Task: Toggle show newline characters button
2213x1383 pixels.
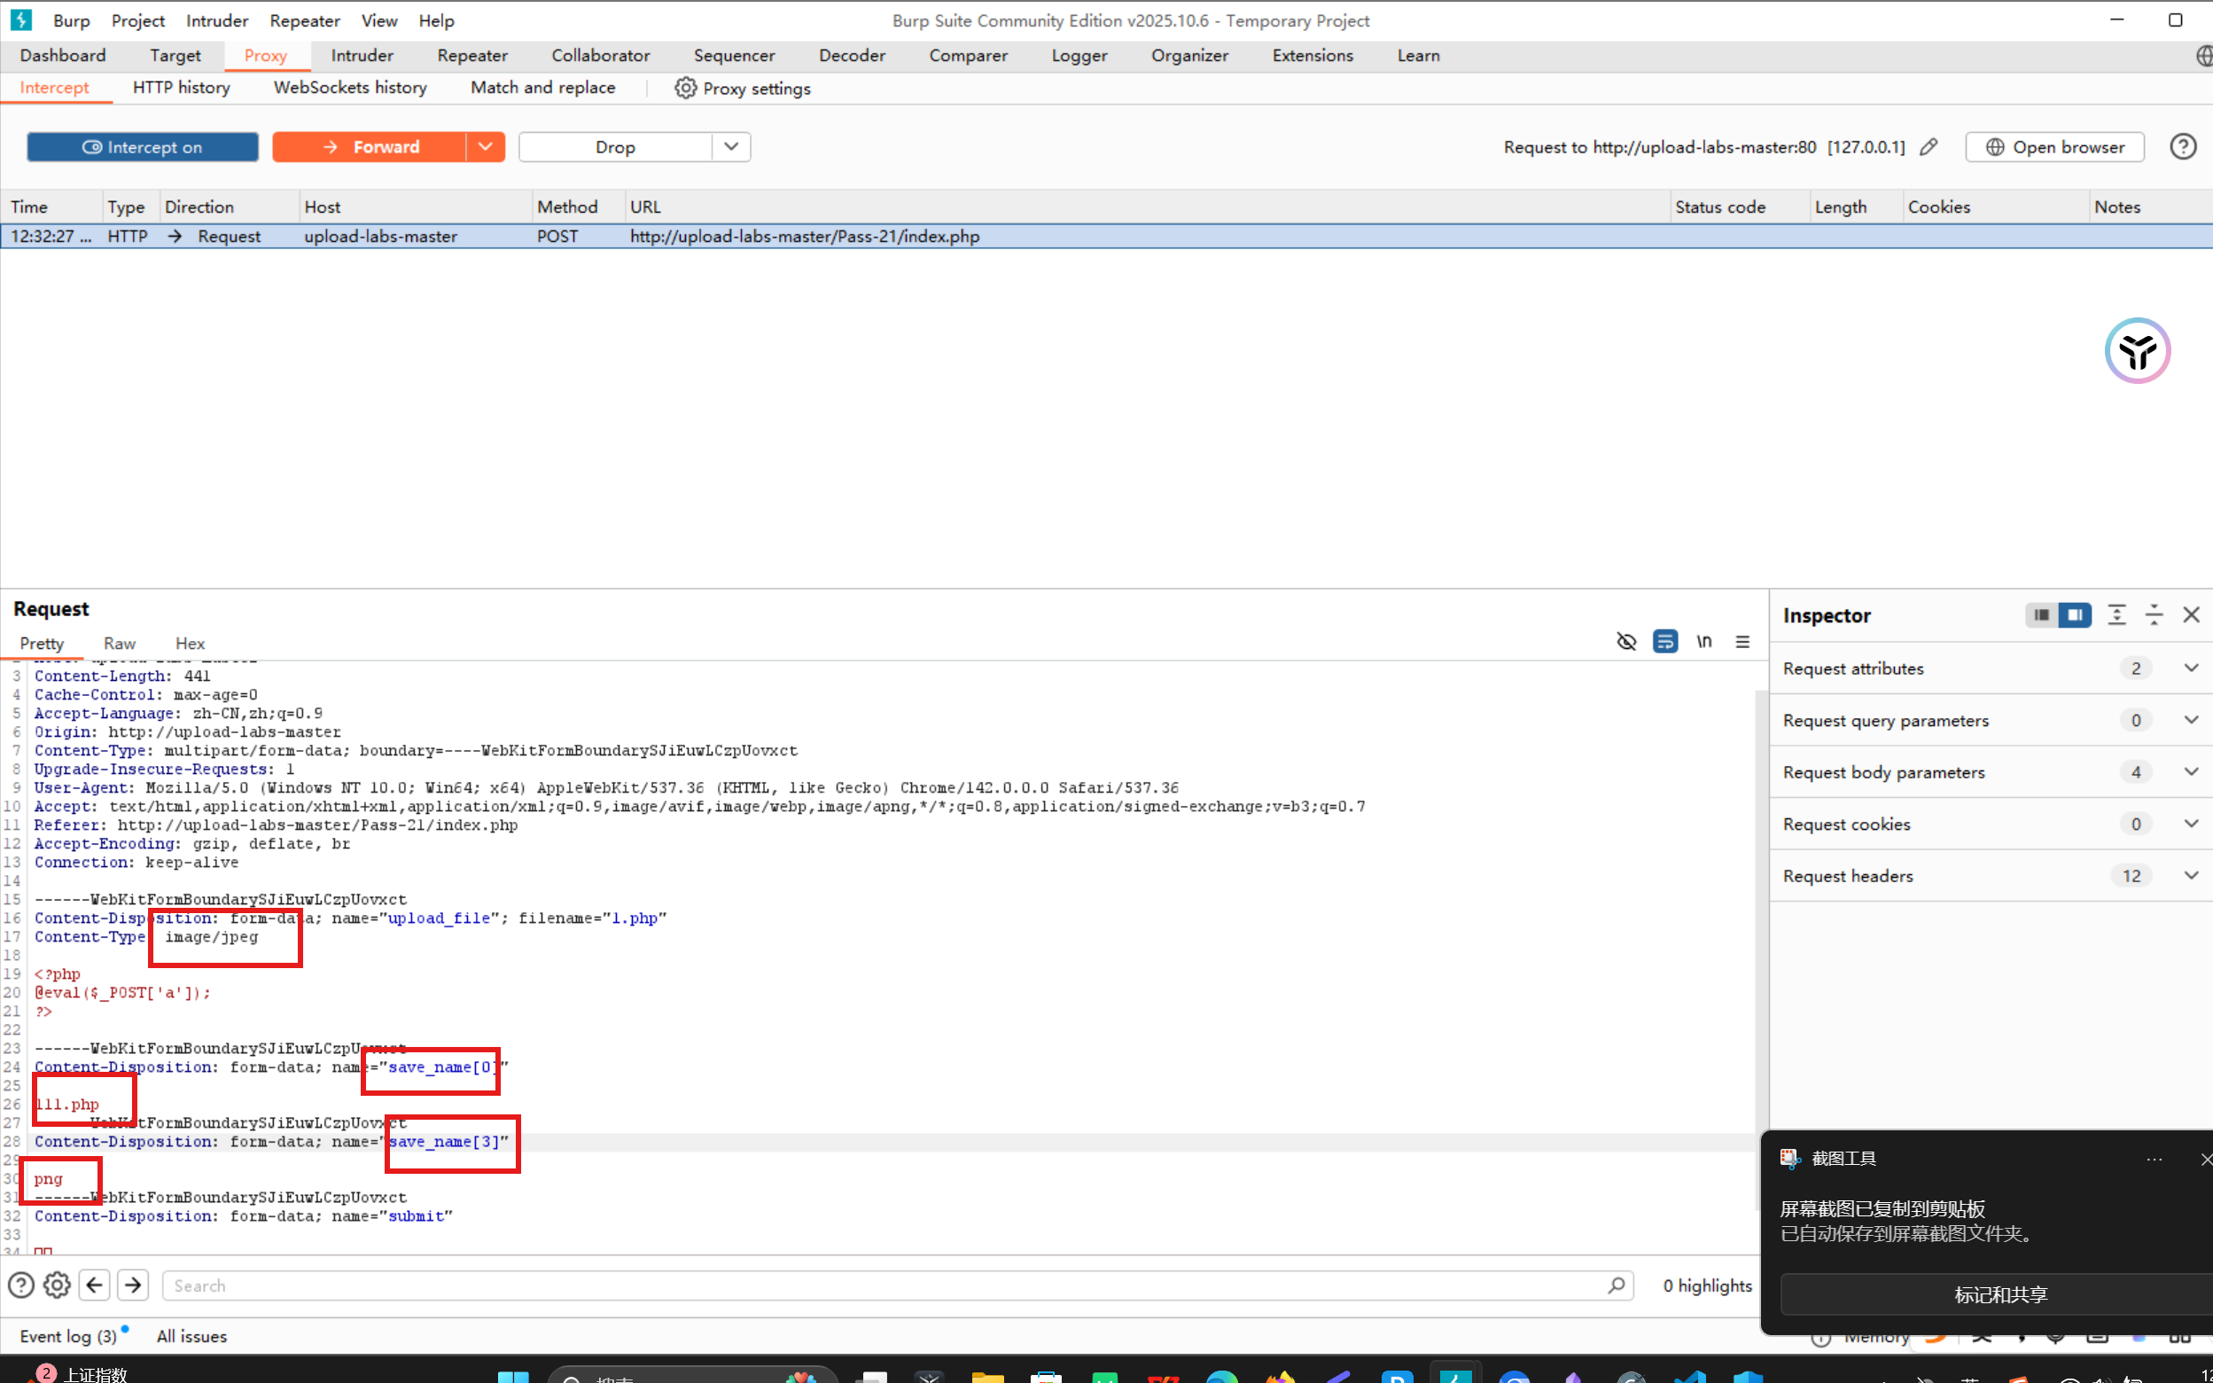Action: (x=1703, y=642)
